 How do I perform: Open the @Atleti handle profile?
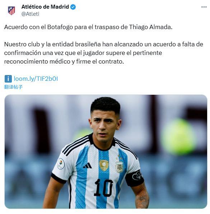[x=30, y=14]
